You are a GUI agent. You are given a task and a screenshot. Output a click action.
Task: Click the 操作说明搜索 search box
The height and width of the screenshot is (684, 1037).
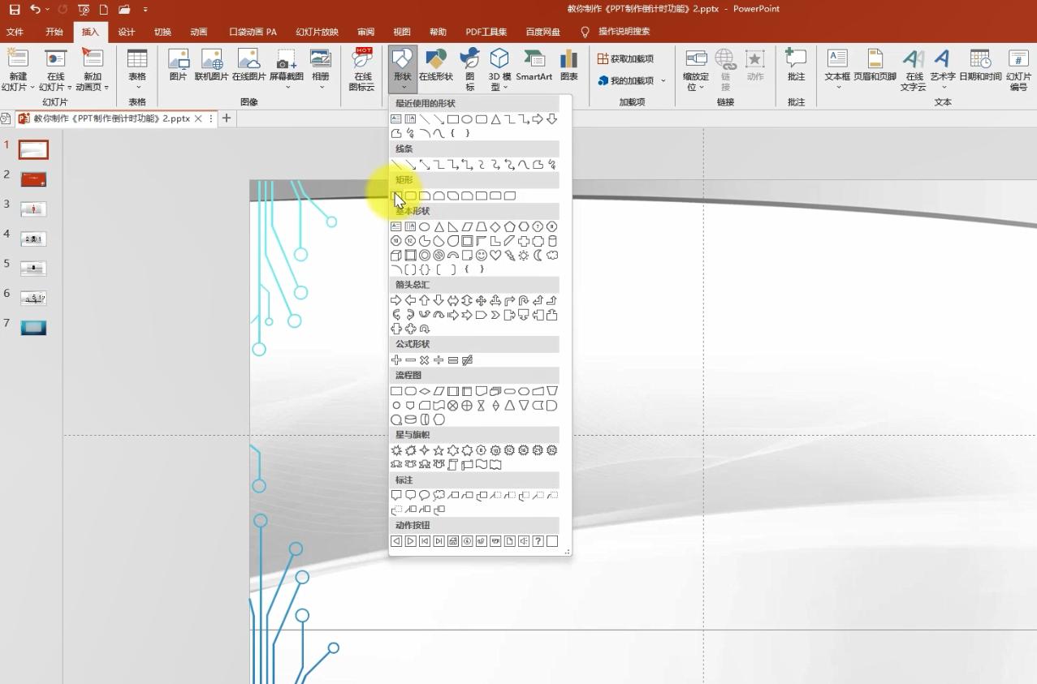[624, 32]
